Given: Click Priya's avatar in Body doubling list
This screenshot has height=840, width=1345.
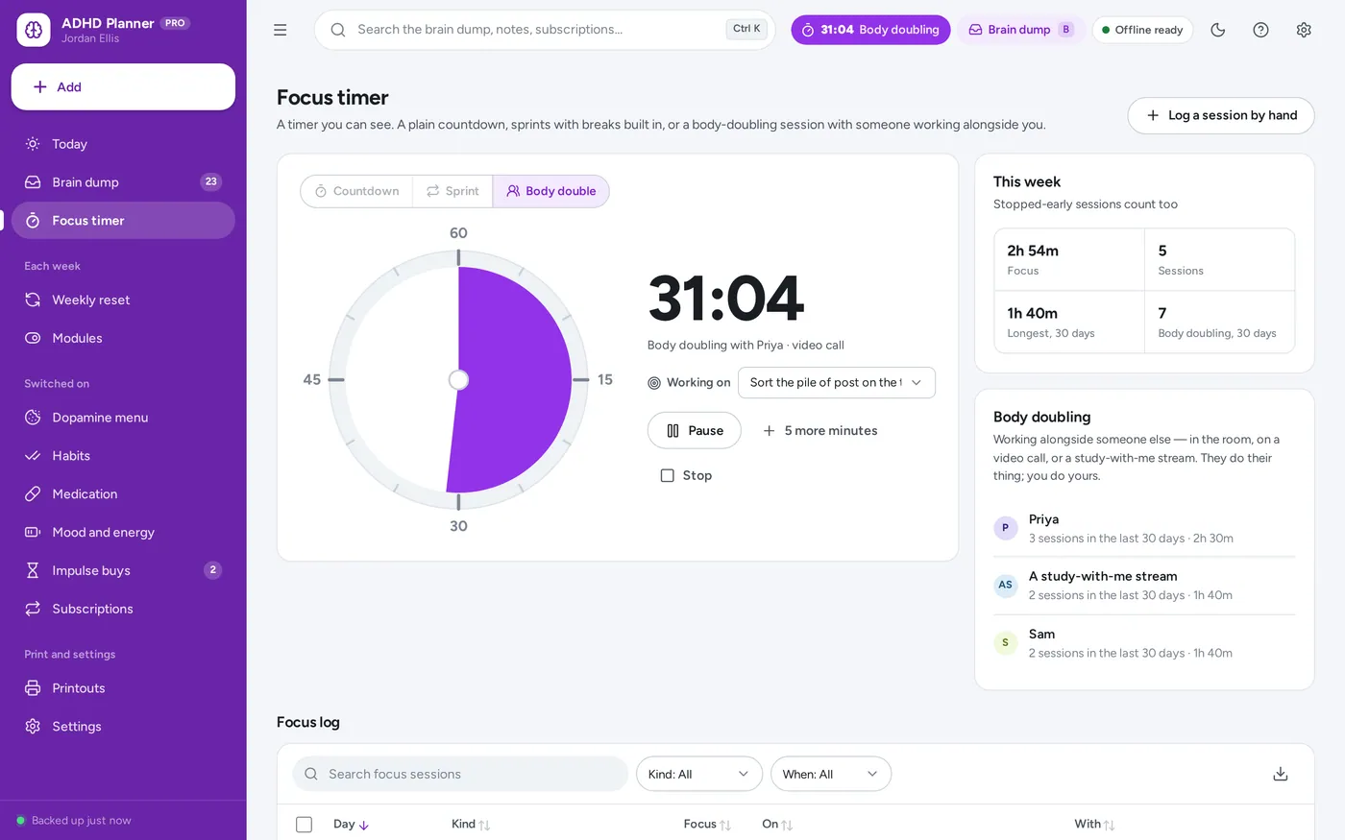Looking at the screenshot, I should tap(1006, 528).
